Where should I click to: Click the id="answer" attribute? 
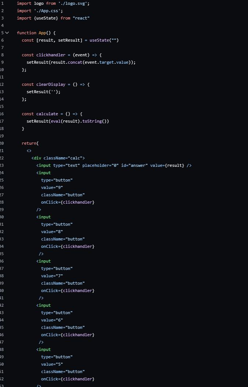tap(134, 165)
